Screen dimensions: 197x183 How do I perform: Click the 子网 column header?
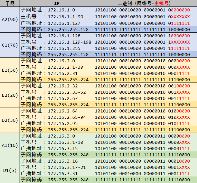pos(10,3)
